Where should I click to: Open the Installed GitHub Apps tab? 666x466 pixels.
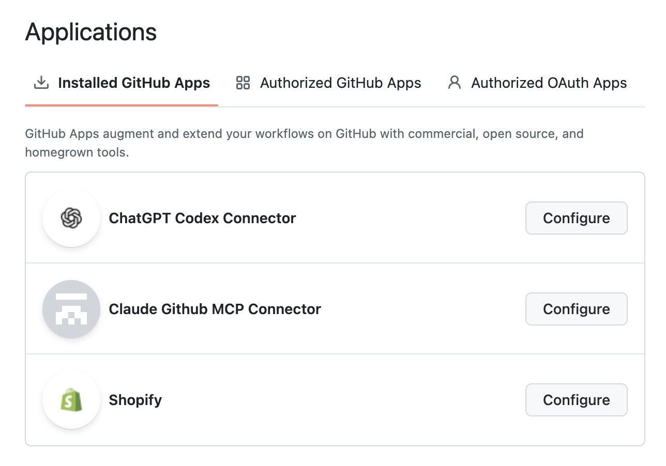click(x=122, y=83)
